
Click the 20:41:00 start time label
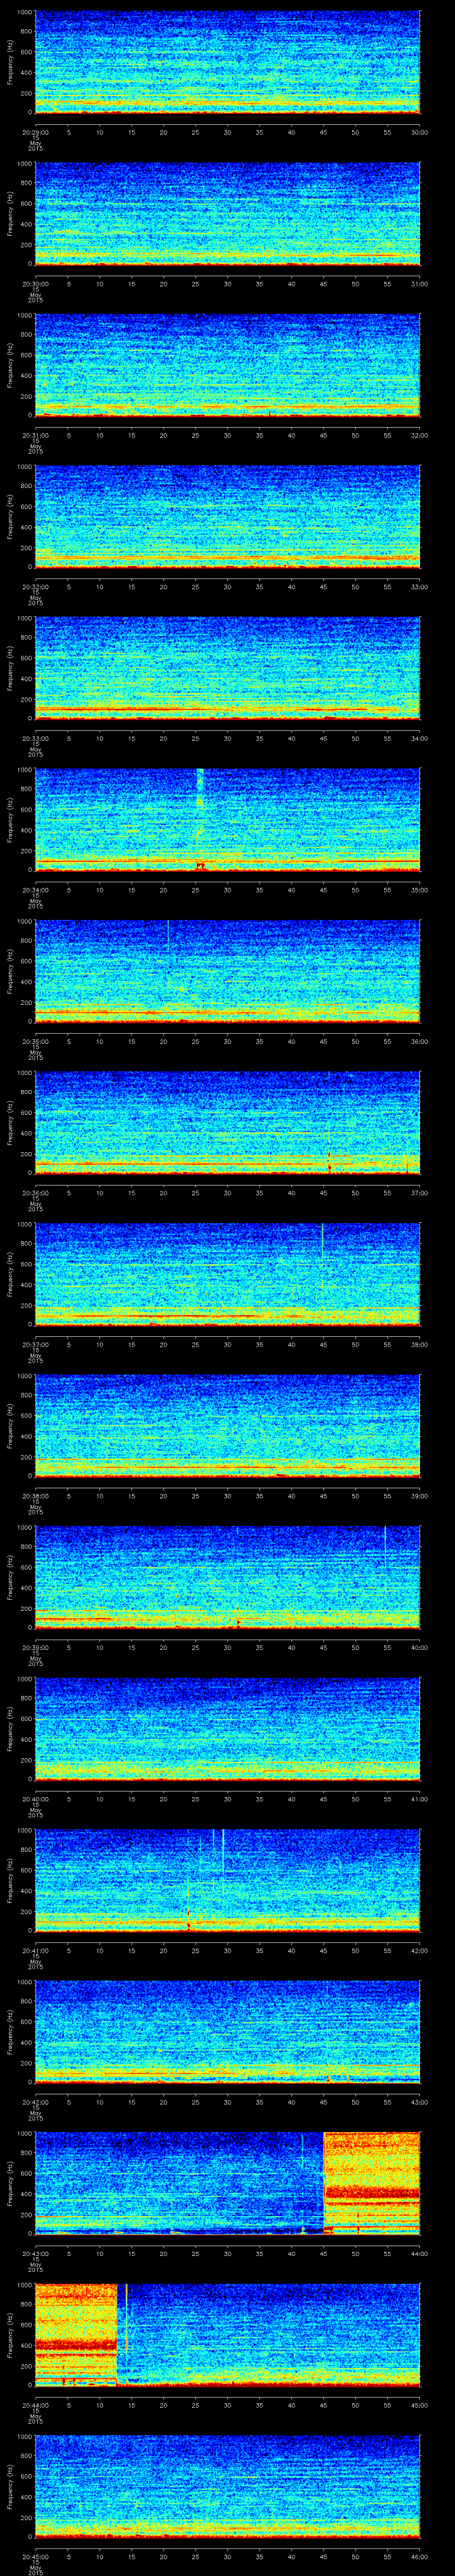coord(36,1950)
